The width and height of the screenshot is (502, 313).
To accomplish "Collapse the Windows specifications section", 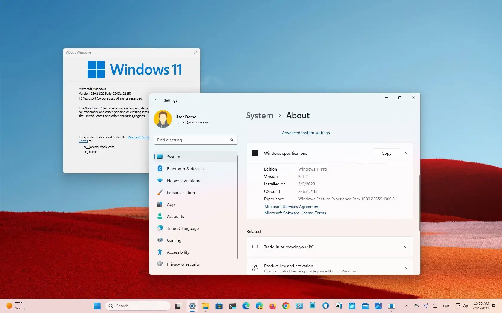I will point(406,153).
